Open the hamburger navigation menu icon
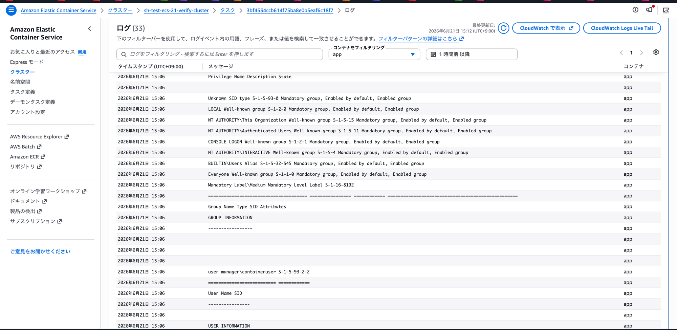This screenshot has height=330, width=677. click(11, 10)
